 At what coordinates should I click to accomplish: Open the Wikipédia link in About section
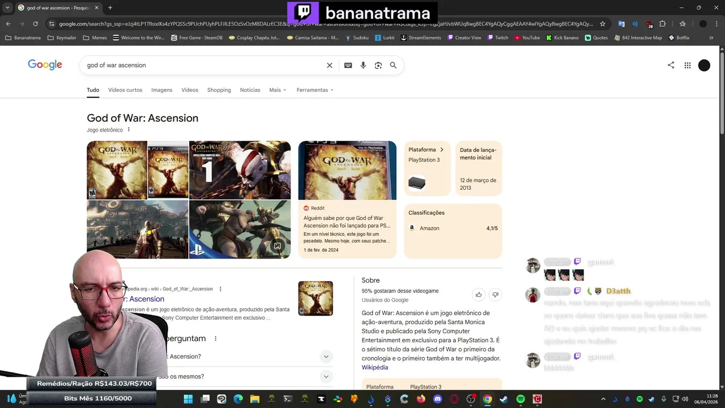[x=375, y=367]
